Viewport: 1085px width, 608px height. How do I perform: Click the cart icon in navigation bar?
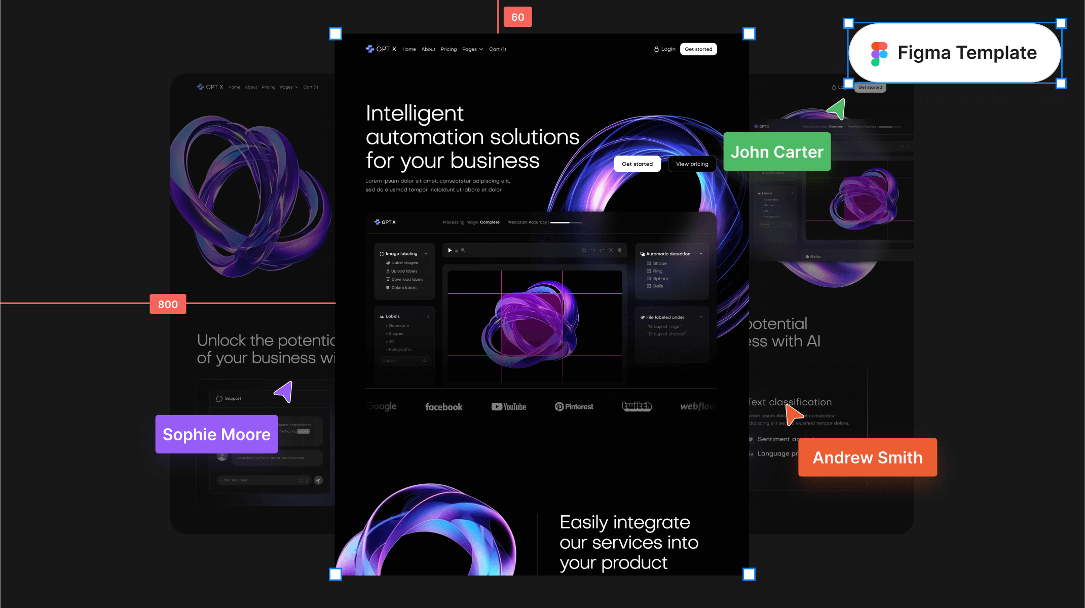coord(498,49)
